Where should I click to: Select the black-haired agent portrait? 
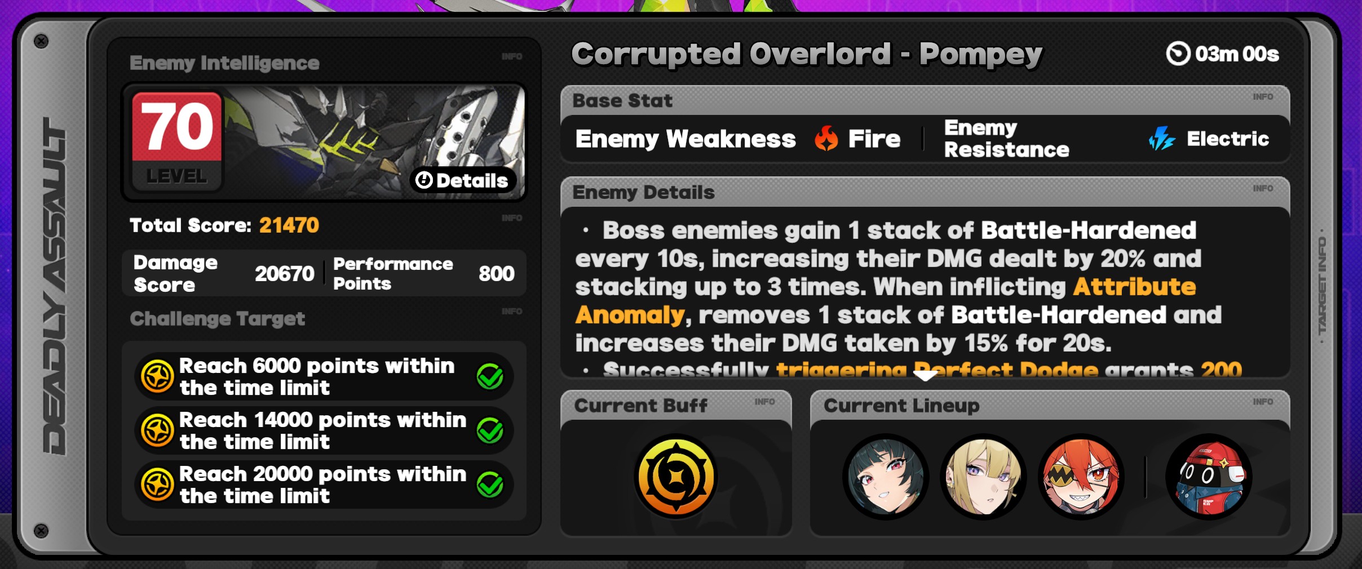click(886, 477)
